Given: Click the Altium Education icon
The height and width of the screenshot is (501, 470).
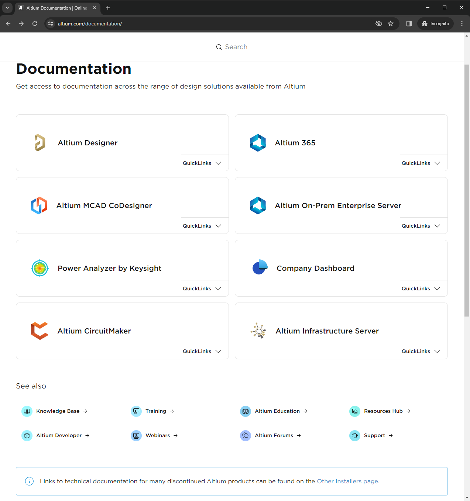Looking at the screenshot, I should pos(246,411).
